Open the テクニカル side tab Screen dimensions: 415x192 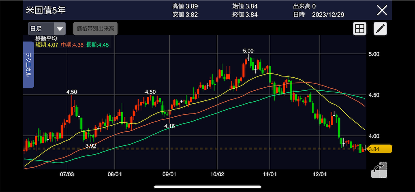(28, 64)
